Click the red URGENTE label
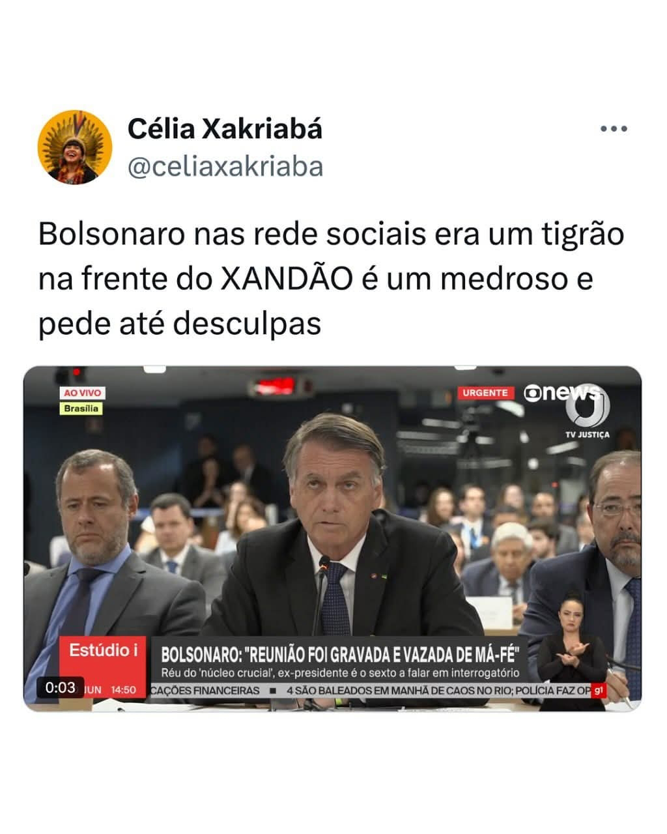The height and width of the screenshot is (834, 667). (x=485, y=393)
